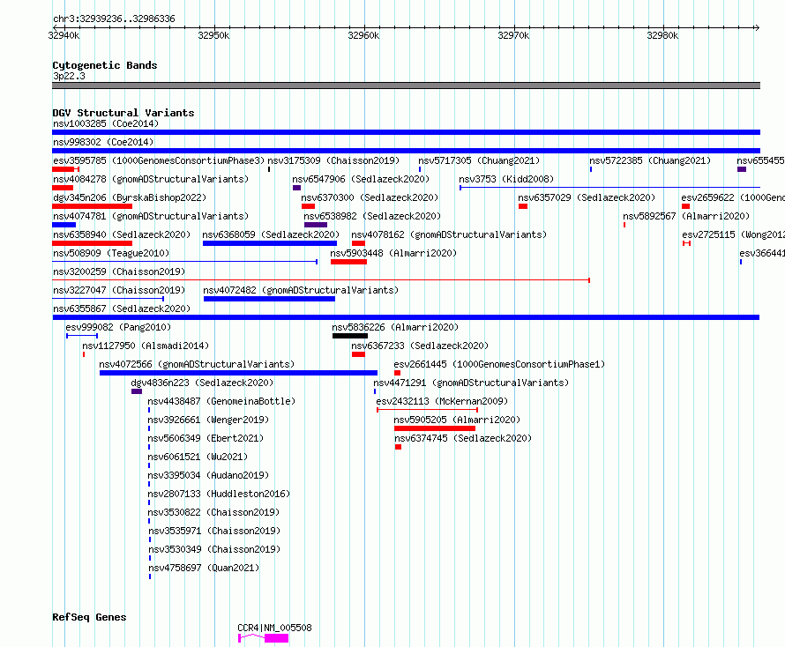This screenshot has height=647, width=785.
Task: Click the black nsv5836226 variant bar
Action: [350, 336]
